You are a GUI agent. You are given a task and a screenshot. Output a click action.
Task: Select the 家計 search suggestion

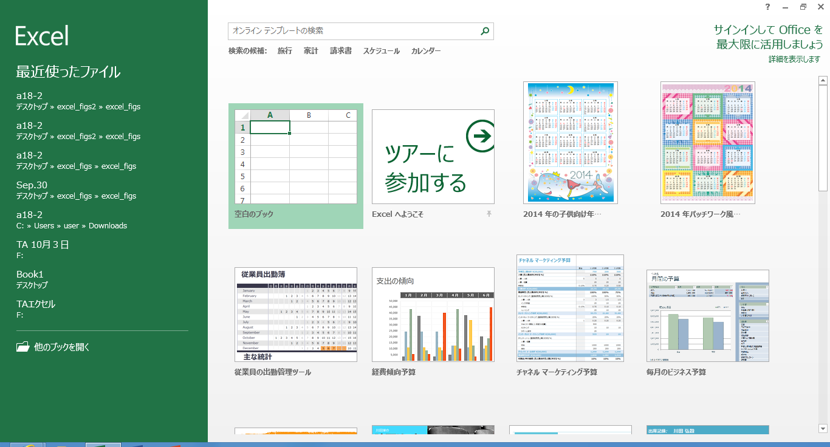tap(311, 51)
